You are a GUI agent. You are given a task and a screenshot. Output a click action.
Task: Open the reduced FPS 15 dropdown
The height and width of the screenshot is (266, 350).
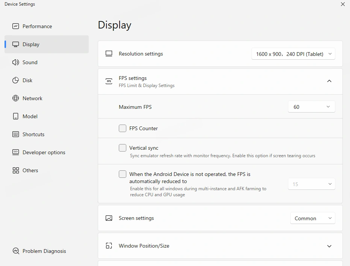click(312, 184)
